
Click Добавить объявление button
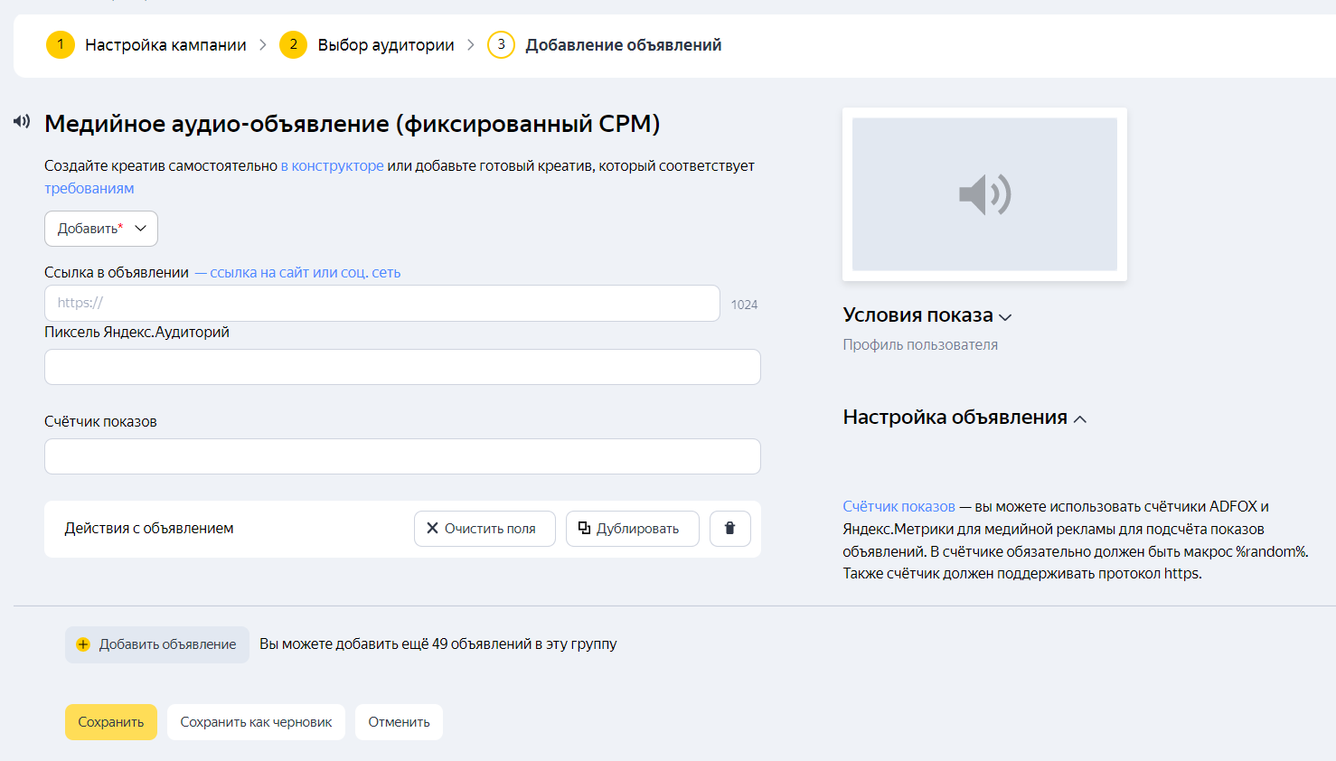point(157,644)
